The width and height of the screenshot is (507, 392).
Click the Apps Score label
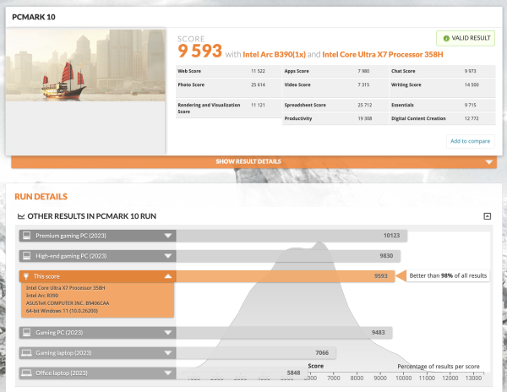[x=297, y=71]
